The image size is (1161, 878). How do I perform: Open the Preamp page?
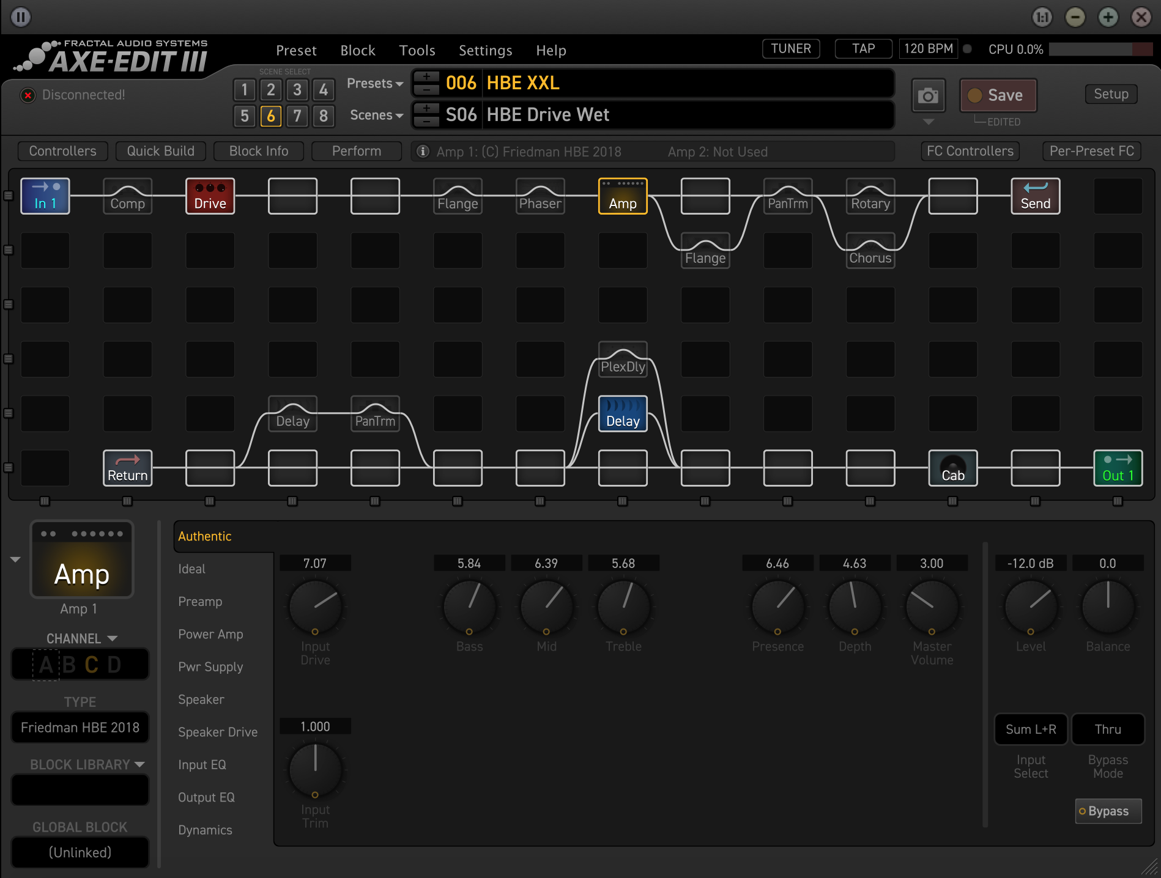[200, 602]
